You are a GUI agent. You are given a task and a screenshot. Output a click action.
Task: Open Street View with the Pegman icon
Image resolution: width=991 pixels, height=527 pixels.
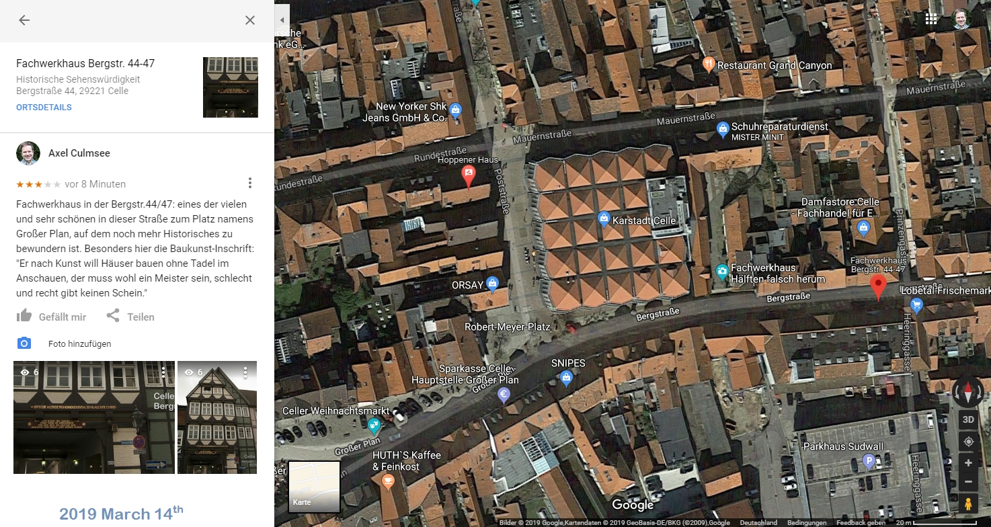(x=968, y=504)
